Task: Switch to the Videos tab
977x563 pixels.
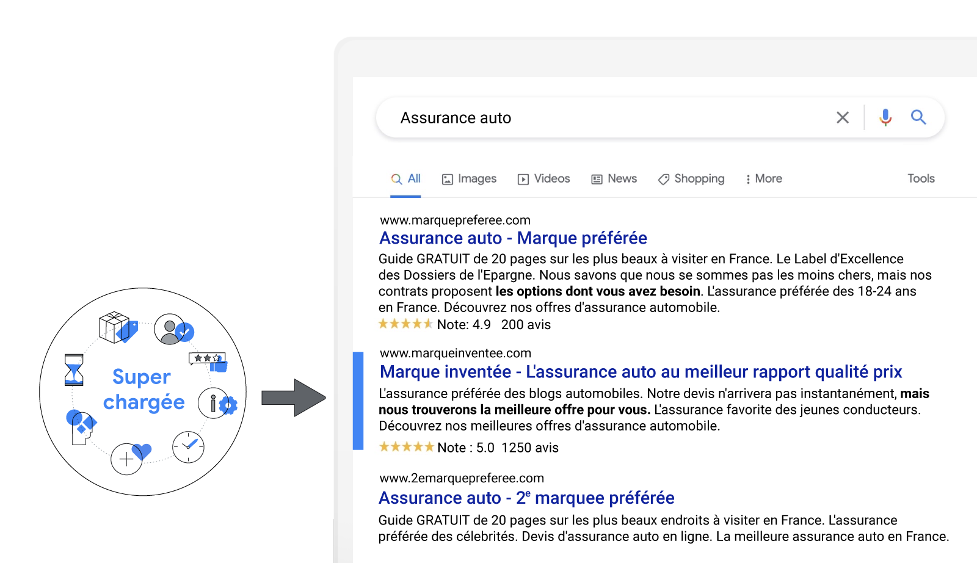Action: click(543, 179)
